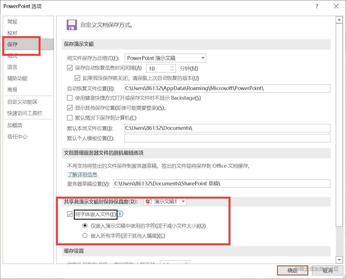Close the PowerPoint 选项 dialog
Image resolution: width=346 pixels, height=279 pixels.
336,6
